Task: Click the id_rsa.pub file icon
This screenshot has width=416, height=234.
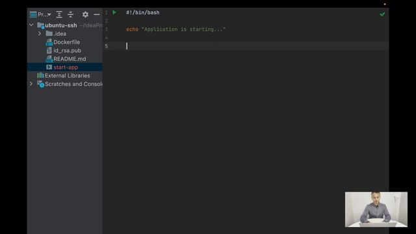Action: (x=49, y=51)
